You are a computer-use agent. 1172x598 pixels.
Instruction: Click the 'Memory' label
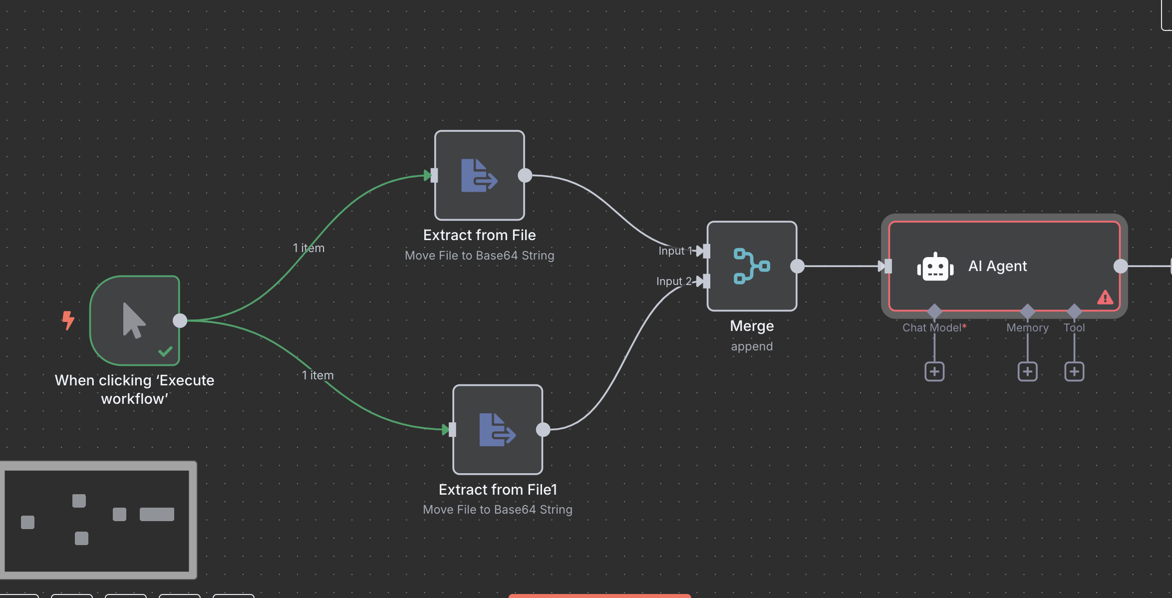[x=1027, y=328]
